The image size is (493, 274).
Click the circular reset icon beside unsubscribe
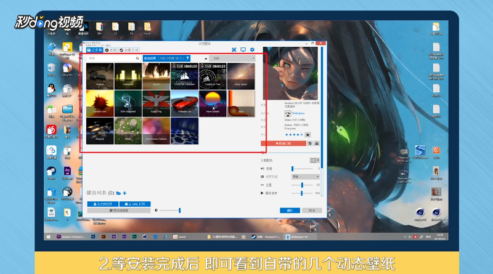310,143
